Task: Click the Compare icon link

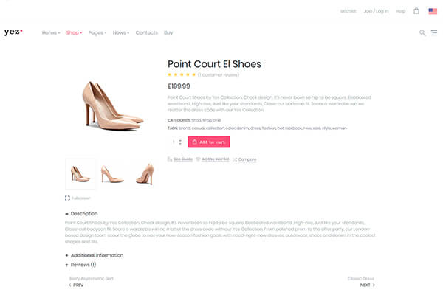Action: (x=235, y=159)
